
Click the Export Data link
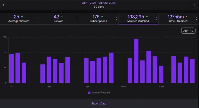pos(99,104)
